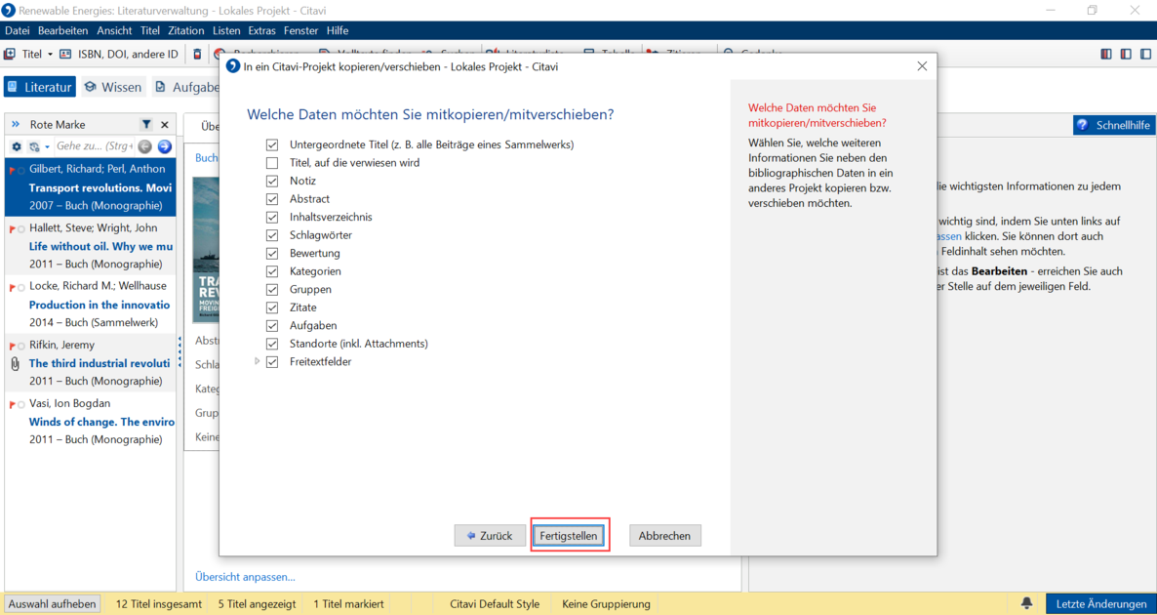Toggle the Freitextfelder checkbox
This screenshot has width=1157, height=615.
pos(272,362)
